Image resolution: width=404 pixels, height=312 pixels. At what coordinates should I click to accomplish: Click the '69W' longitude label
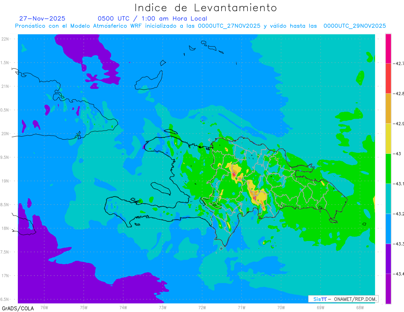[321, 307]
